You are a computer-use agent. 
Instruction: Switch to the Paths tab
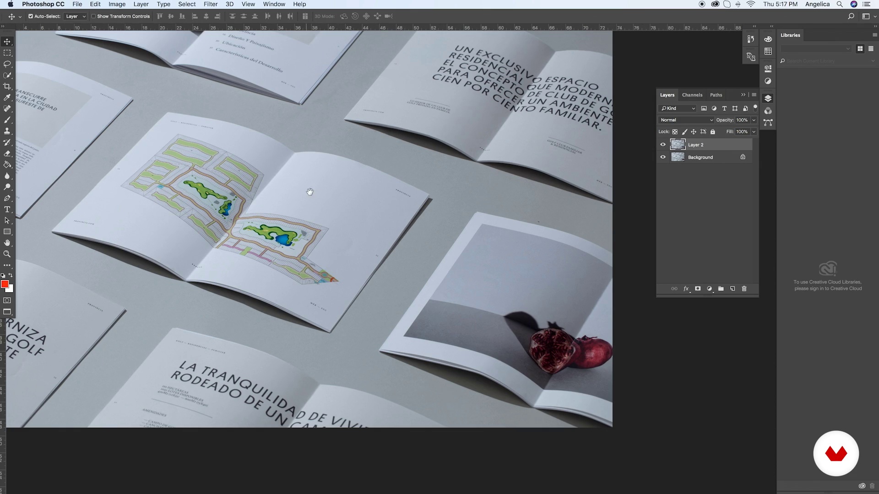(x=716, y=95)
